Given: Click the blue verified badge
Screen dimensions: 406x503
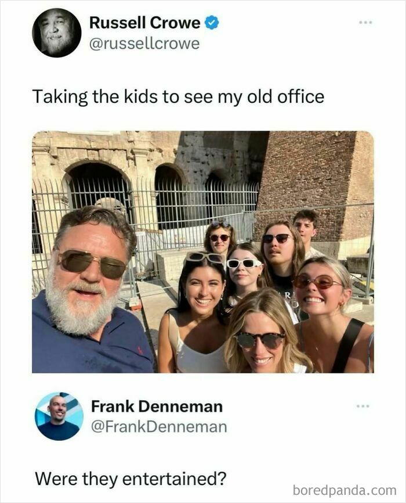Looking at the screenshot, I should click(x=212, y=23).
